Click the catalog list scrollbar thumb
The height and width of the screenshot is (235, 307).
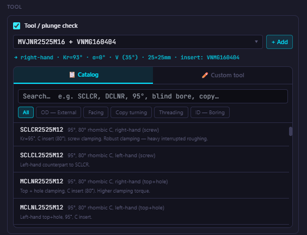point(291,131)
